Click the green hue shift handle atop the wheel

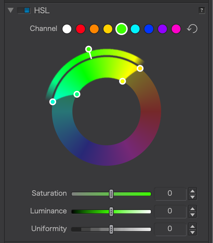89,49
